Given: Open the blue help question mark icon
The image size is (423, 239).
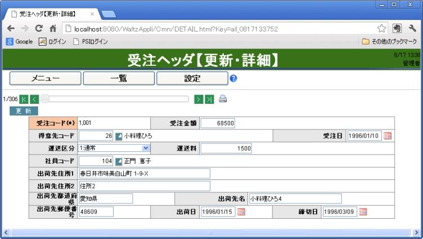Looking at the screenshot, I should tap(233, 79).
